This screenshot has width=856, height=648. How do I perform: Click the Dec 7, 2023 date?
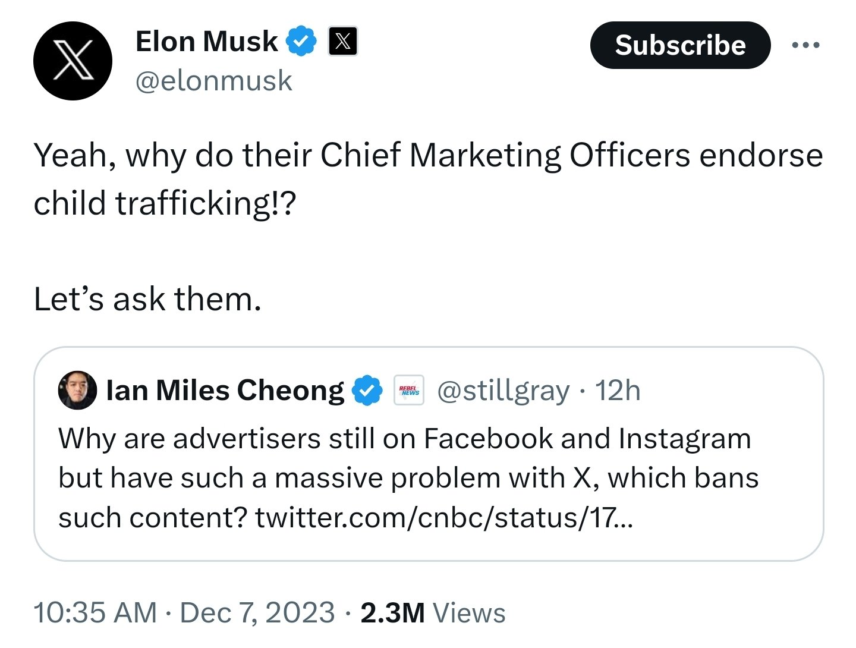click(257, 613)
